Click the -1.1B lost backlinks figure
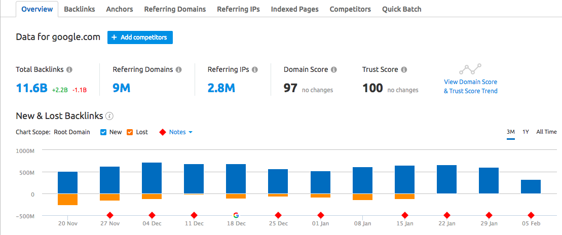Screen dimensions: 562x235 [x=79, y=90]
